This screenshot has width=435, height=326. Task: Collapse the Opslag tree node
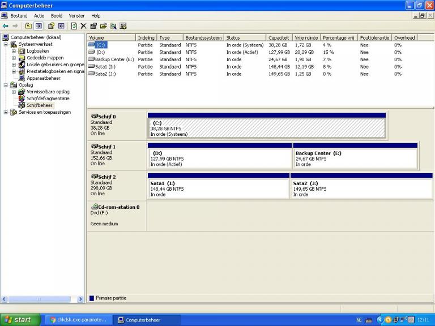point(6,85)
